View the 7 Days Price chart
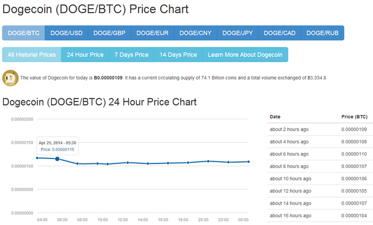Screen dimensions: 373x225 coord(132,55)
